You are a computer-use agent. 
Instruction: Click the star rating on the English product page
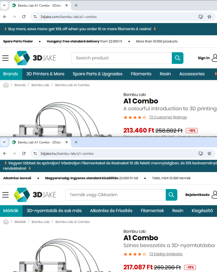click(135, 117)
